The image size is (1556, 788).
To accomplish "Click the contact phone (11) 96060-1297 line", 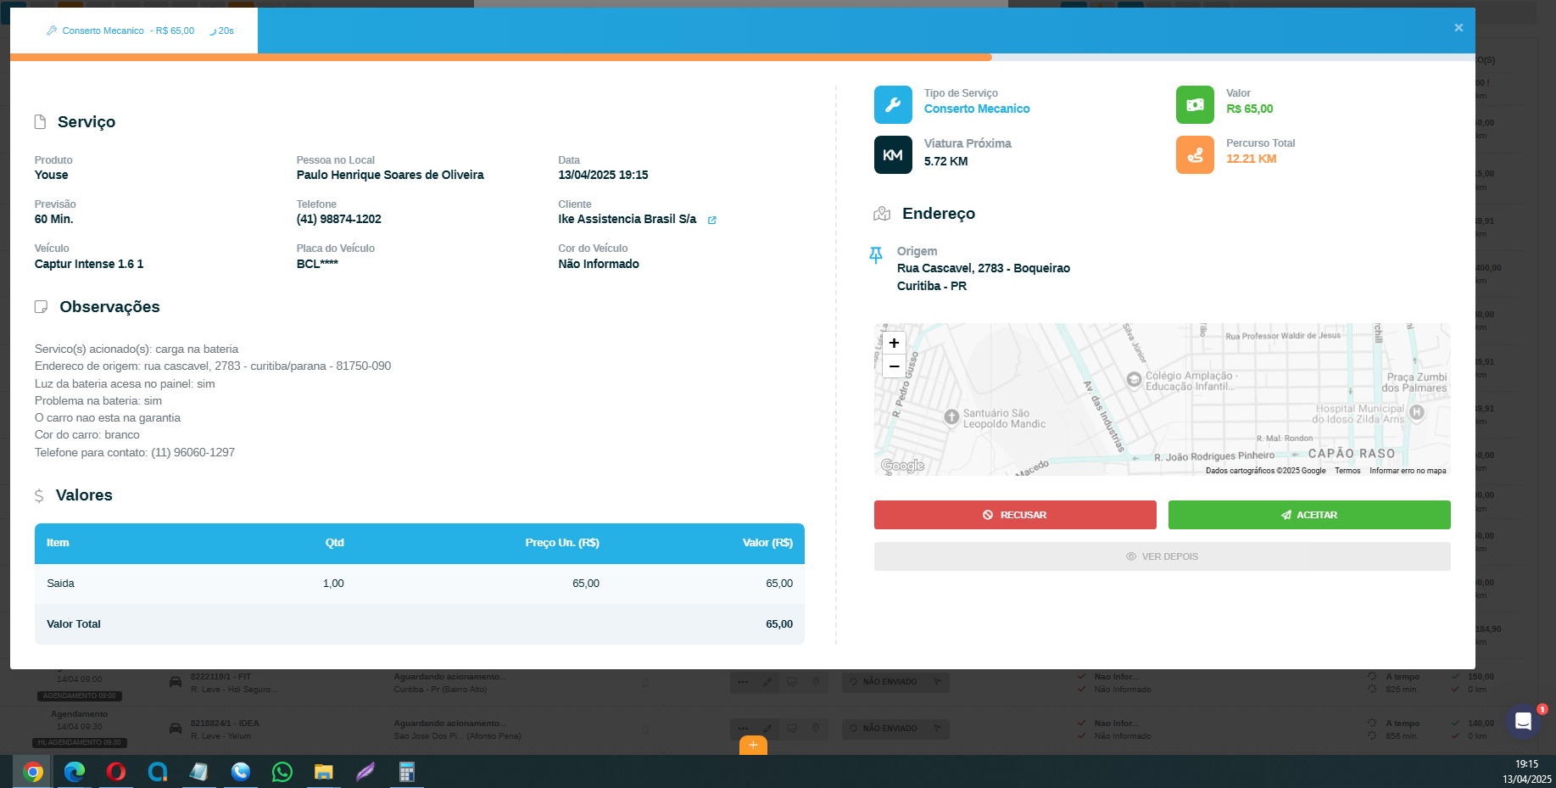I will 135,453.
